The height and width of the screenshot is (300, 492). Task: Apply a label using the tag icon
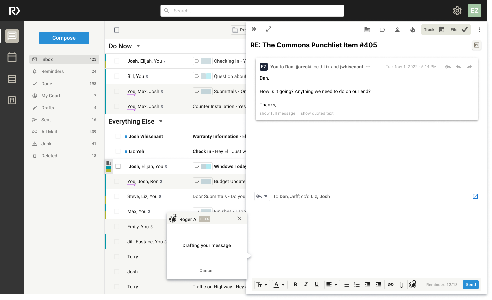pos(382,29)
